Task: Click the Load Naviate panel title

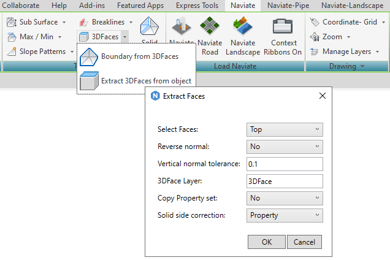Action: point(235,66)
